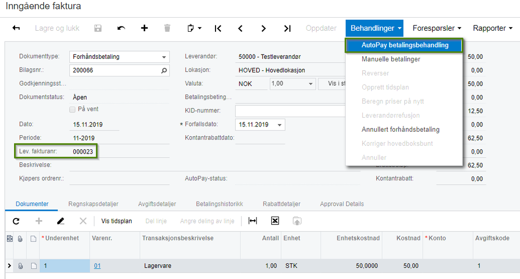The image size is (520, 279).
Task: Go to first record icon
Action: (x=218, y=29)
